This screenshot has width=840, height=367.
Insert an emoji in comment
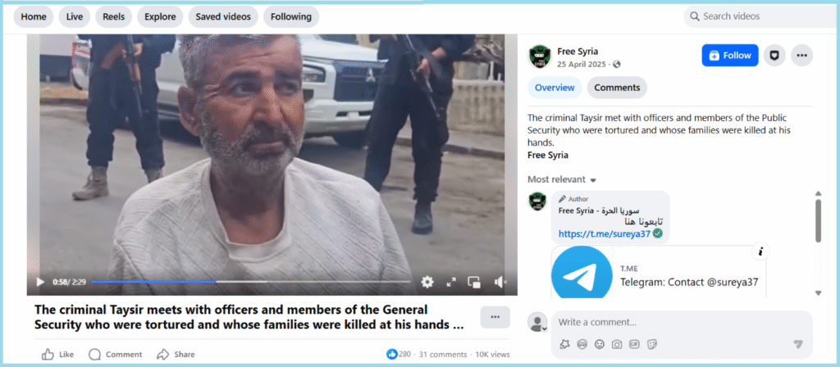point(600,344)
